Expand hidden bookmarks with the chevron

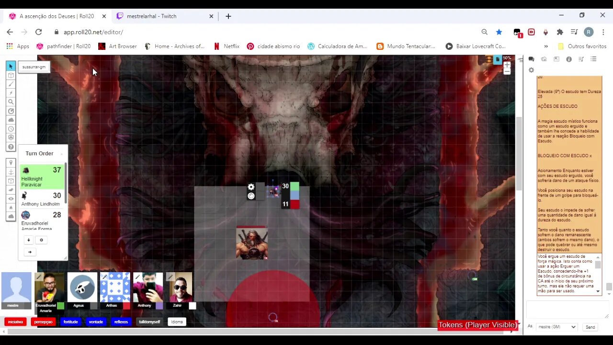(x=546, y=46)
